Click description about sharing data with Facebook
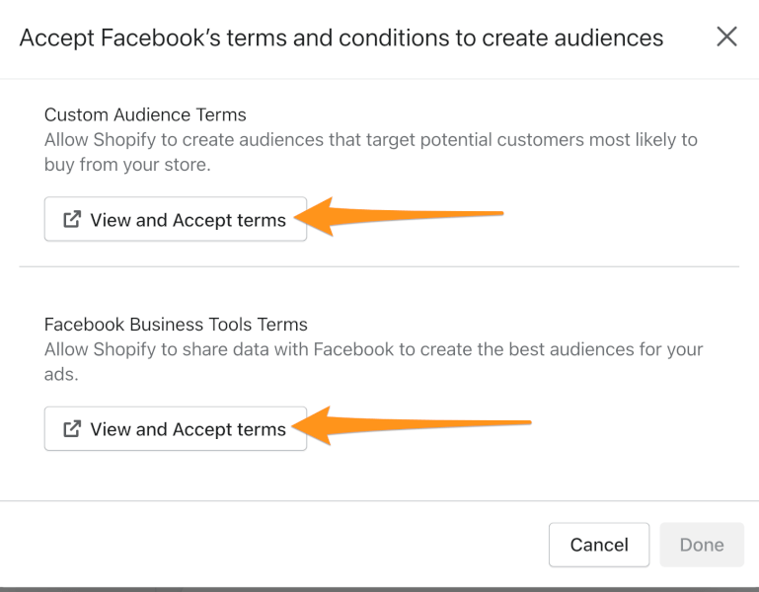759x592 pixels. point(373,361)
